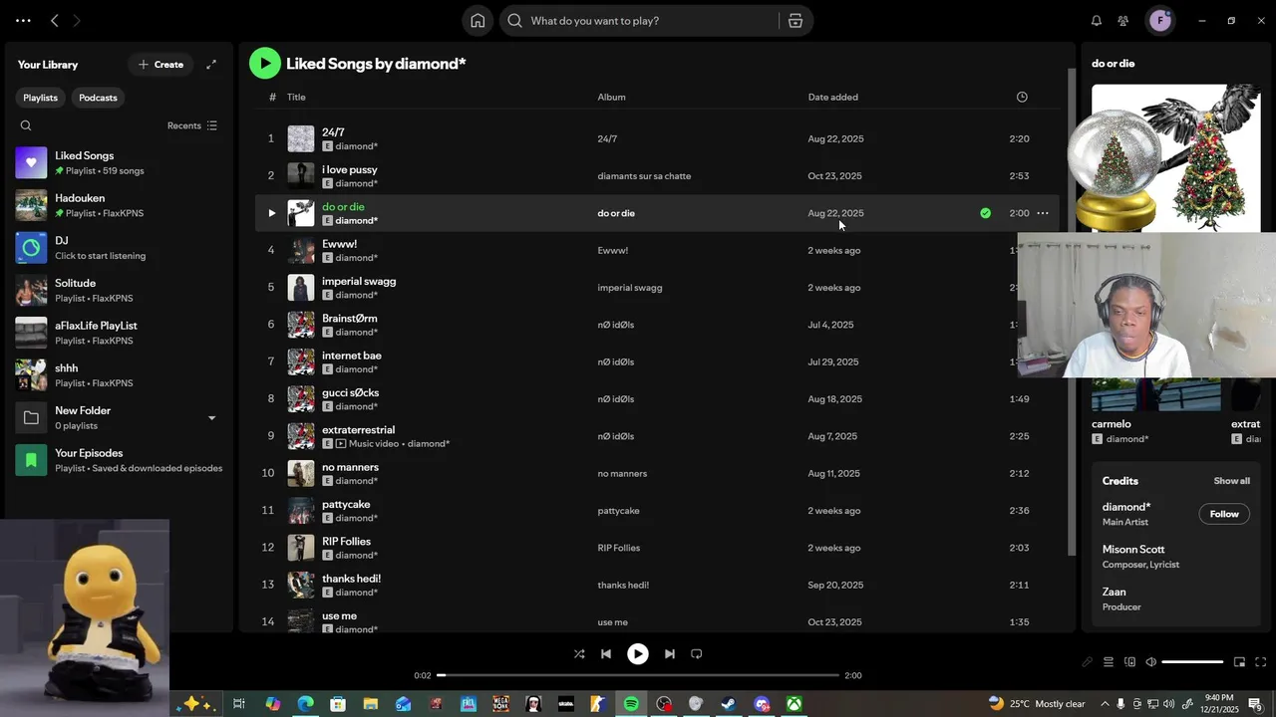Click diamond* artist name in Credits
This screenshot has height=717, width=1276.
tap(1126, 507)
